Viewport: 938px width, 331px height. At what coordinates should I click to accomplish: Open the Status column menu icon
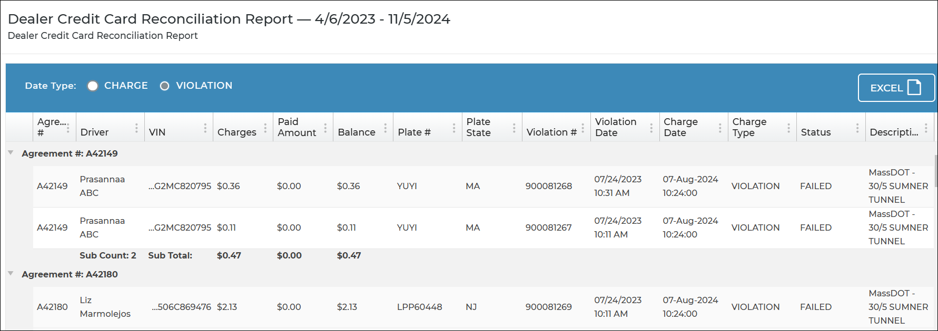[x=857, y=128]
